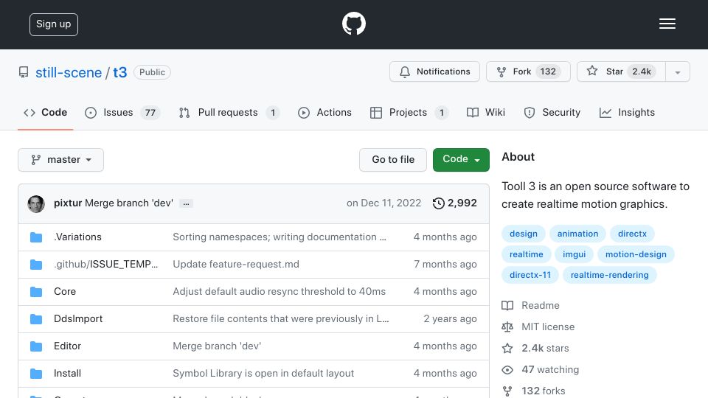Star the repository with the Star button
708x398 pixels.
click(x=621, y=71)
